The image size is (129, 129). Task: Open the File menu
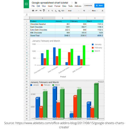[x=33, y=6]
